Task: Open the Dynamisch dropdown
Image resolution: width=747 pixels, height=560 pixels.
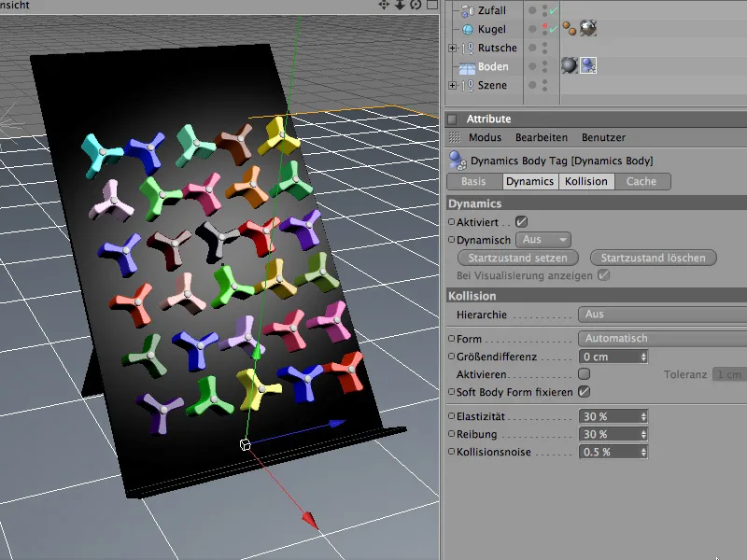Action: tap(543, 240)
